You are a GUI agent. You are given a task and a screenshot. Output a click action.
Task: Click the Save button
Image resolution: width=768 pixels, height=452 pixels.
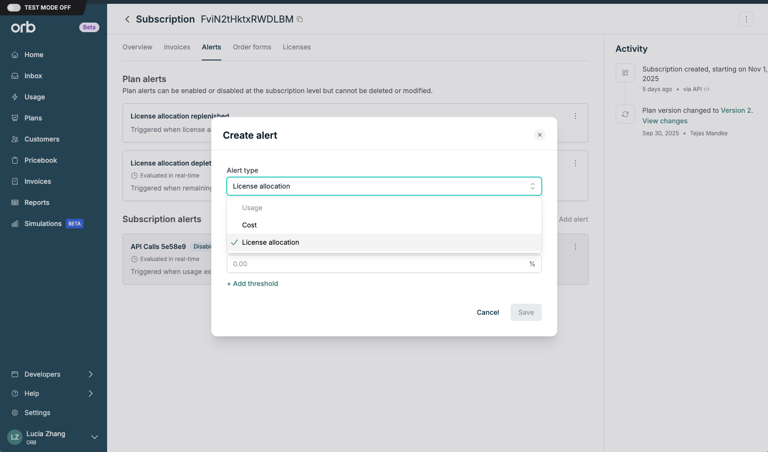[x=526, y=312]
